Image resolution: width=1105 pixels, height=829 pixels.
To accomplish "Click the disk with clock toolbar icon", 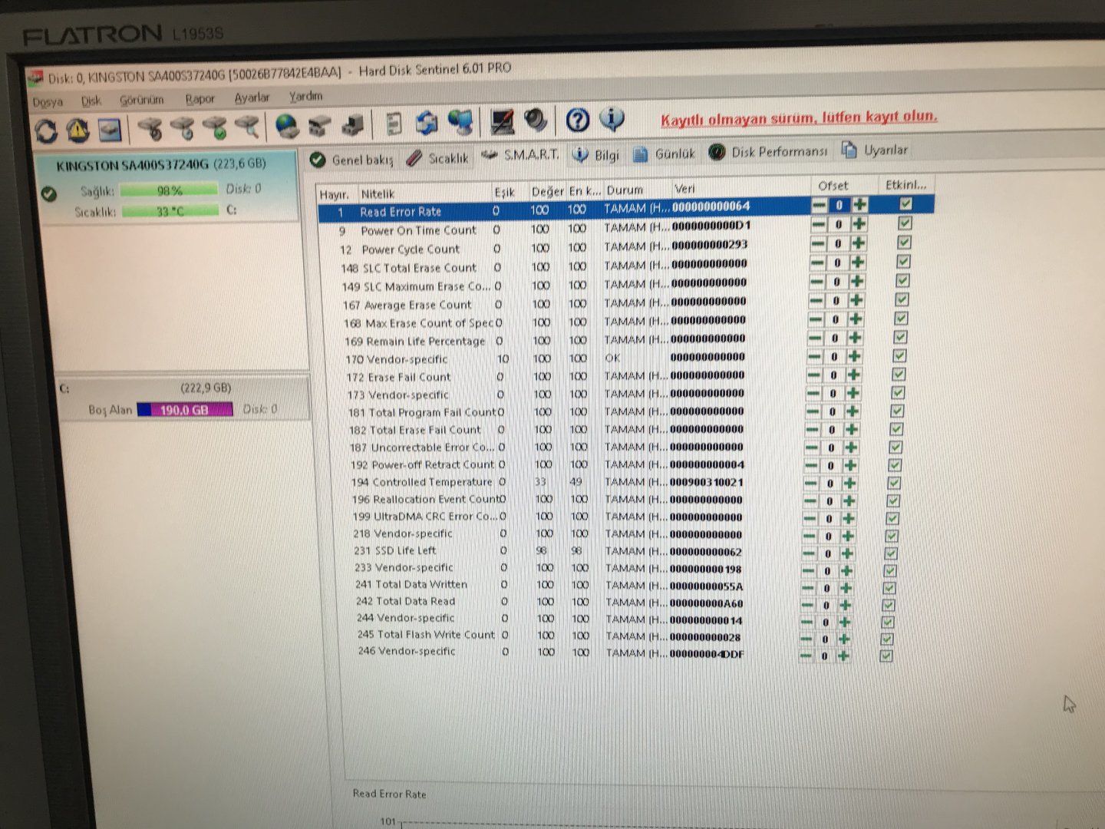I will 182,127.
